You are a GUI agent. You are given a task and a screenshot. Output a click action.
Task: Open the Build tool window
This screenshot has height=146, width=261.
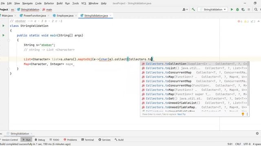pyautogui.click(x=119, y=140)
